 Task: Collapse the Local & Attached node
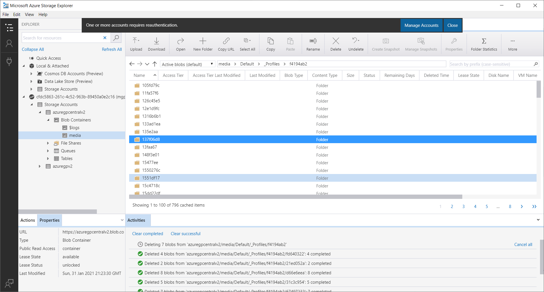[24, 66]
